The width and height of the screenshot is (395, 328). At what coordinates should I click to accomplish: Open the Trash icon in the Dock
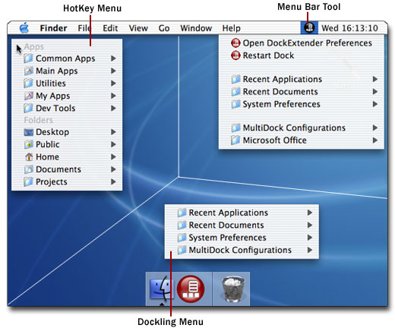click(x=232, y=289)
